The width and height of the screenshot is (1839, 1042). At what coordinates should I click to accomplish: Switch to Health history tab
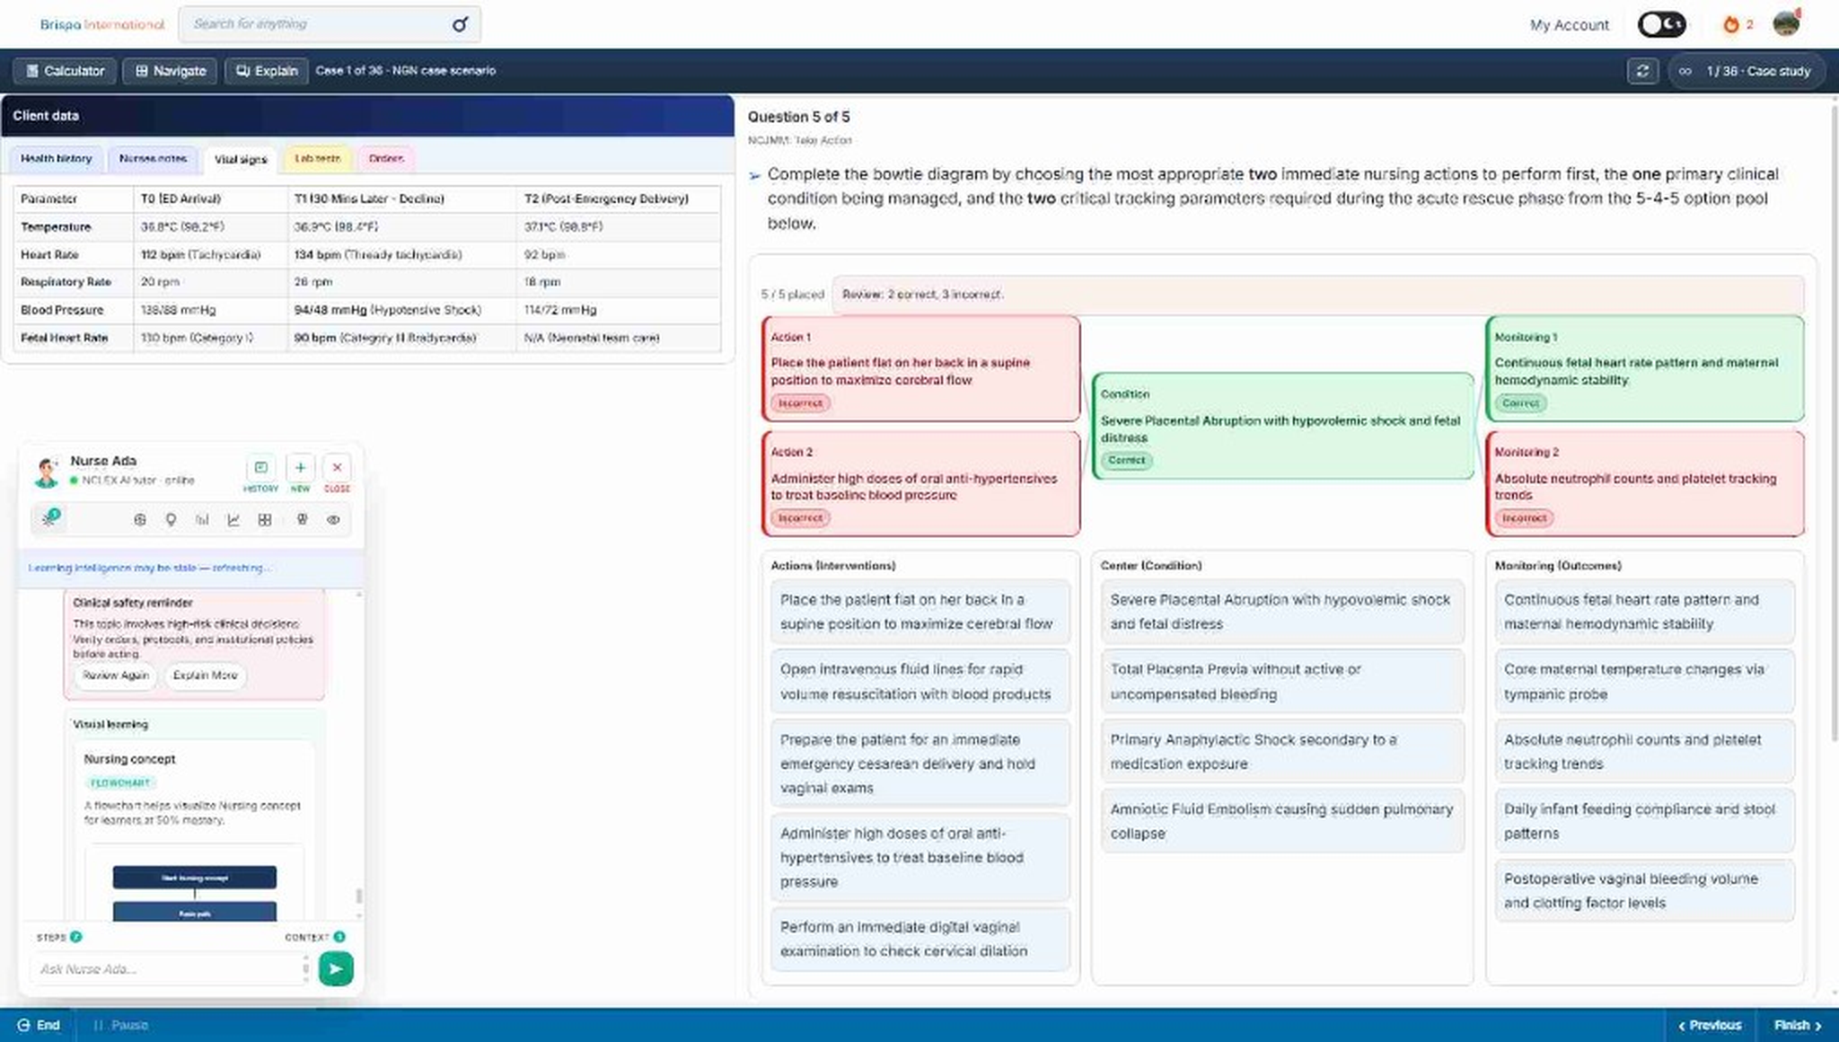[x=57, y=158]
